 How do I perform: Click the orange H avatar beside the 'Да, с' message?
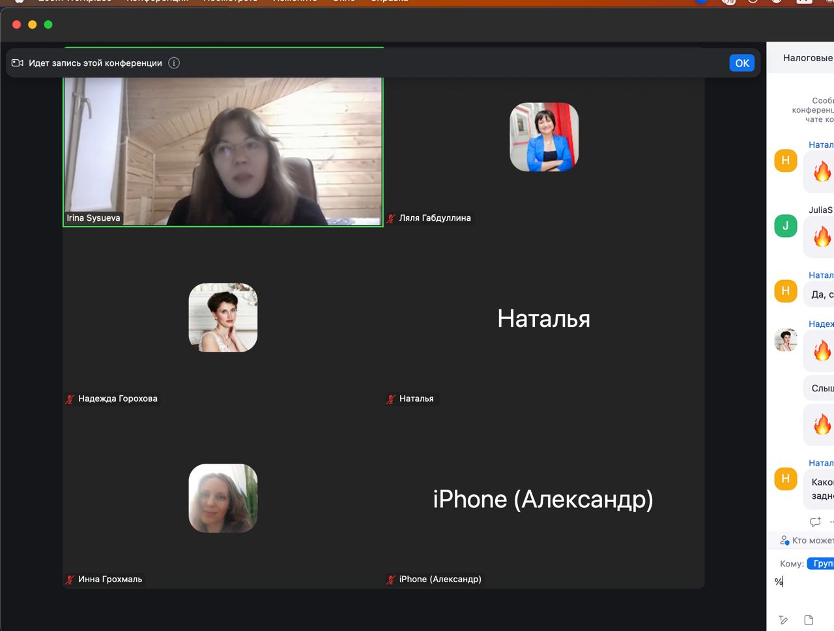click(786, 290)
